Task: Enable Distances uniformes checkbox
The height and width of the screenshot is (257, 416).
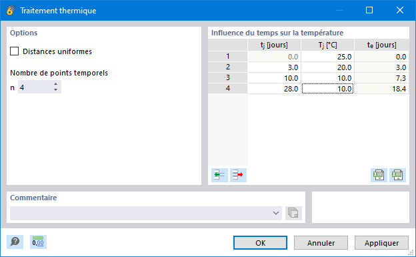Action: coord(14,51)
